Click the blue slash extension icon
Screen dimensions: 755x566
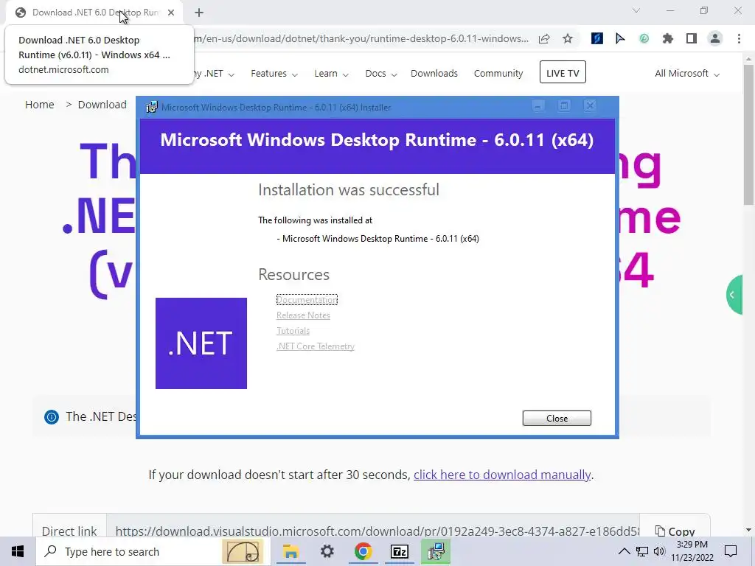click(596, 38)
